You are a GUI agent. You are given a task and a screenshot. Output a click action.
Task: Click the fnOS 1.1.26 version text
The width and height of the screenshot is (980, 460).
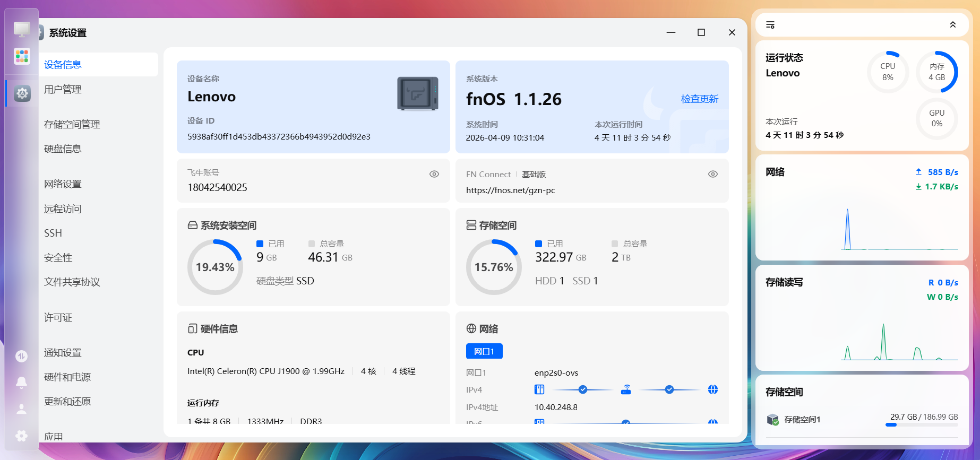[x=513, y=99]
